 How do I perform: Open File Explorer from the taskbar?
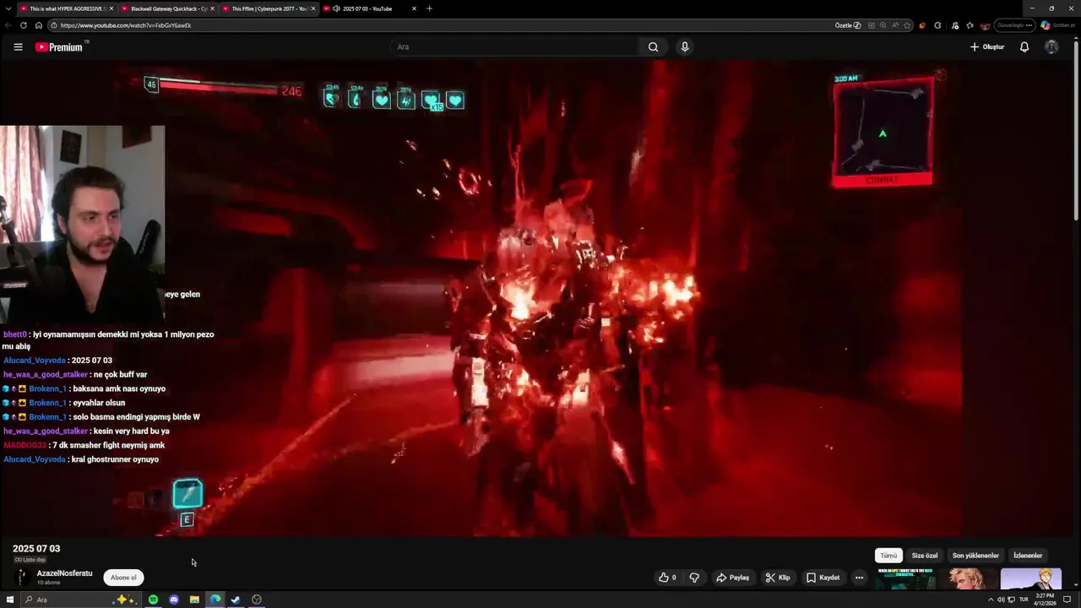coord(194,600)
